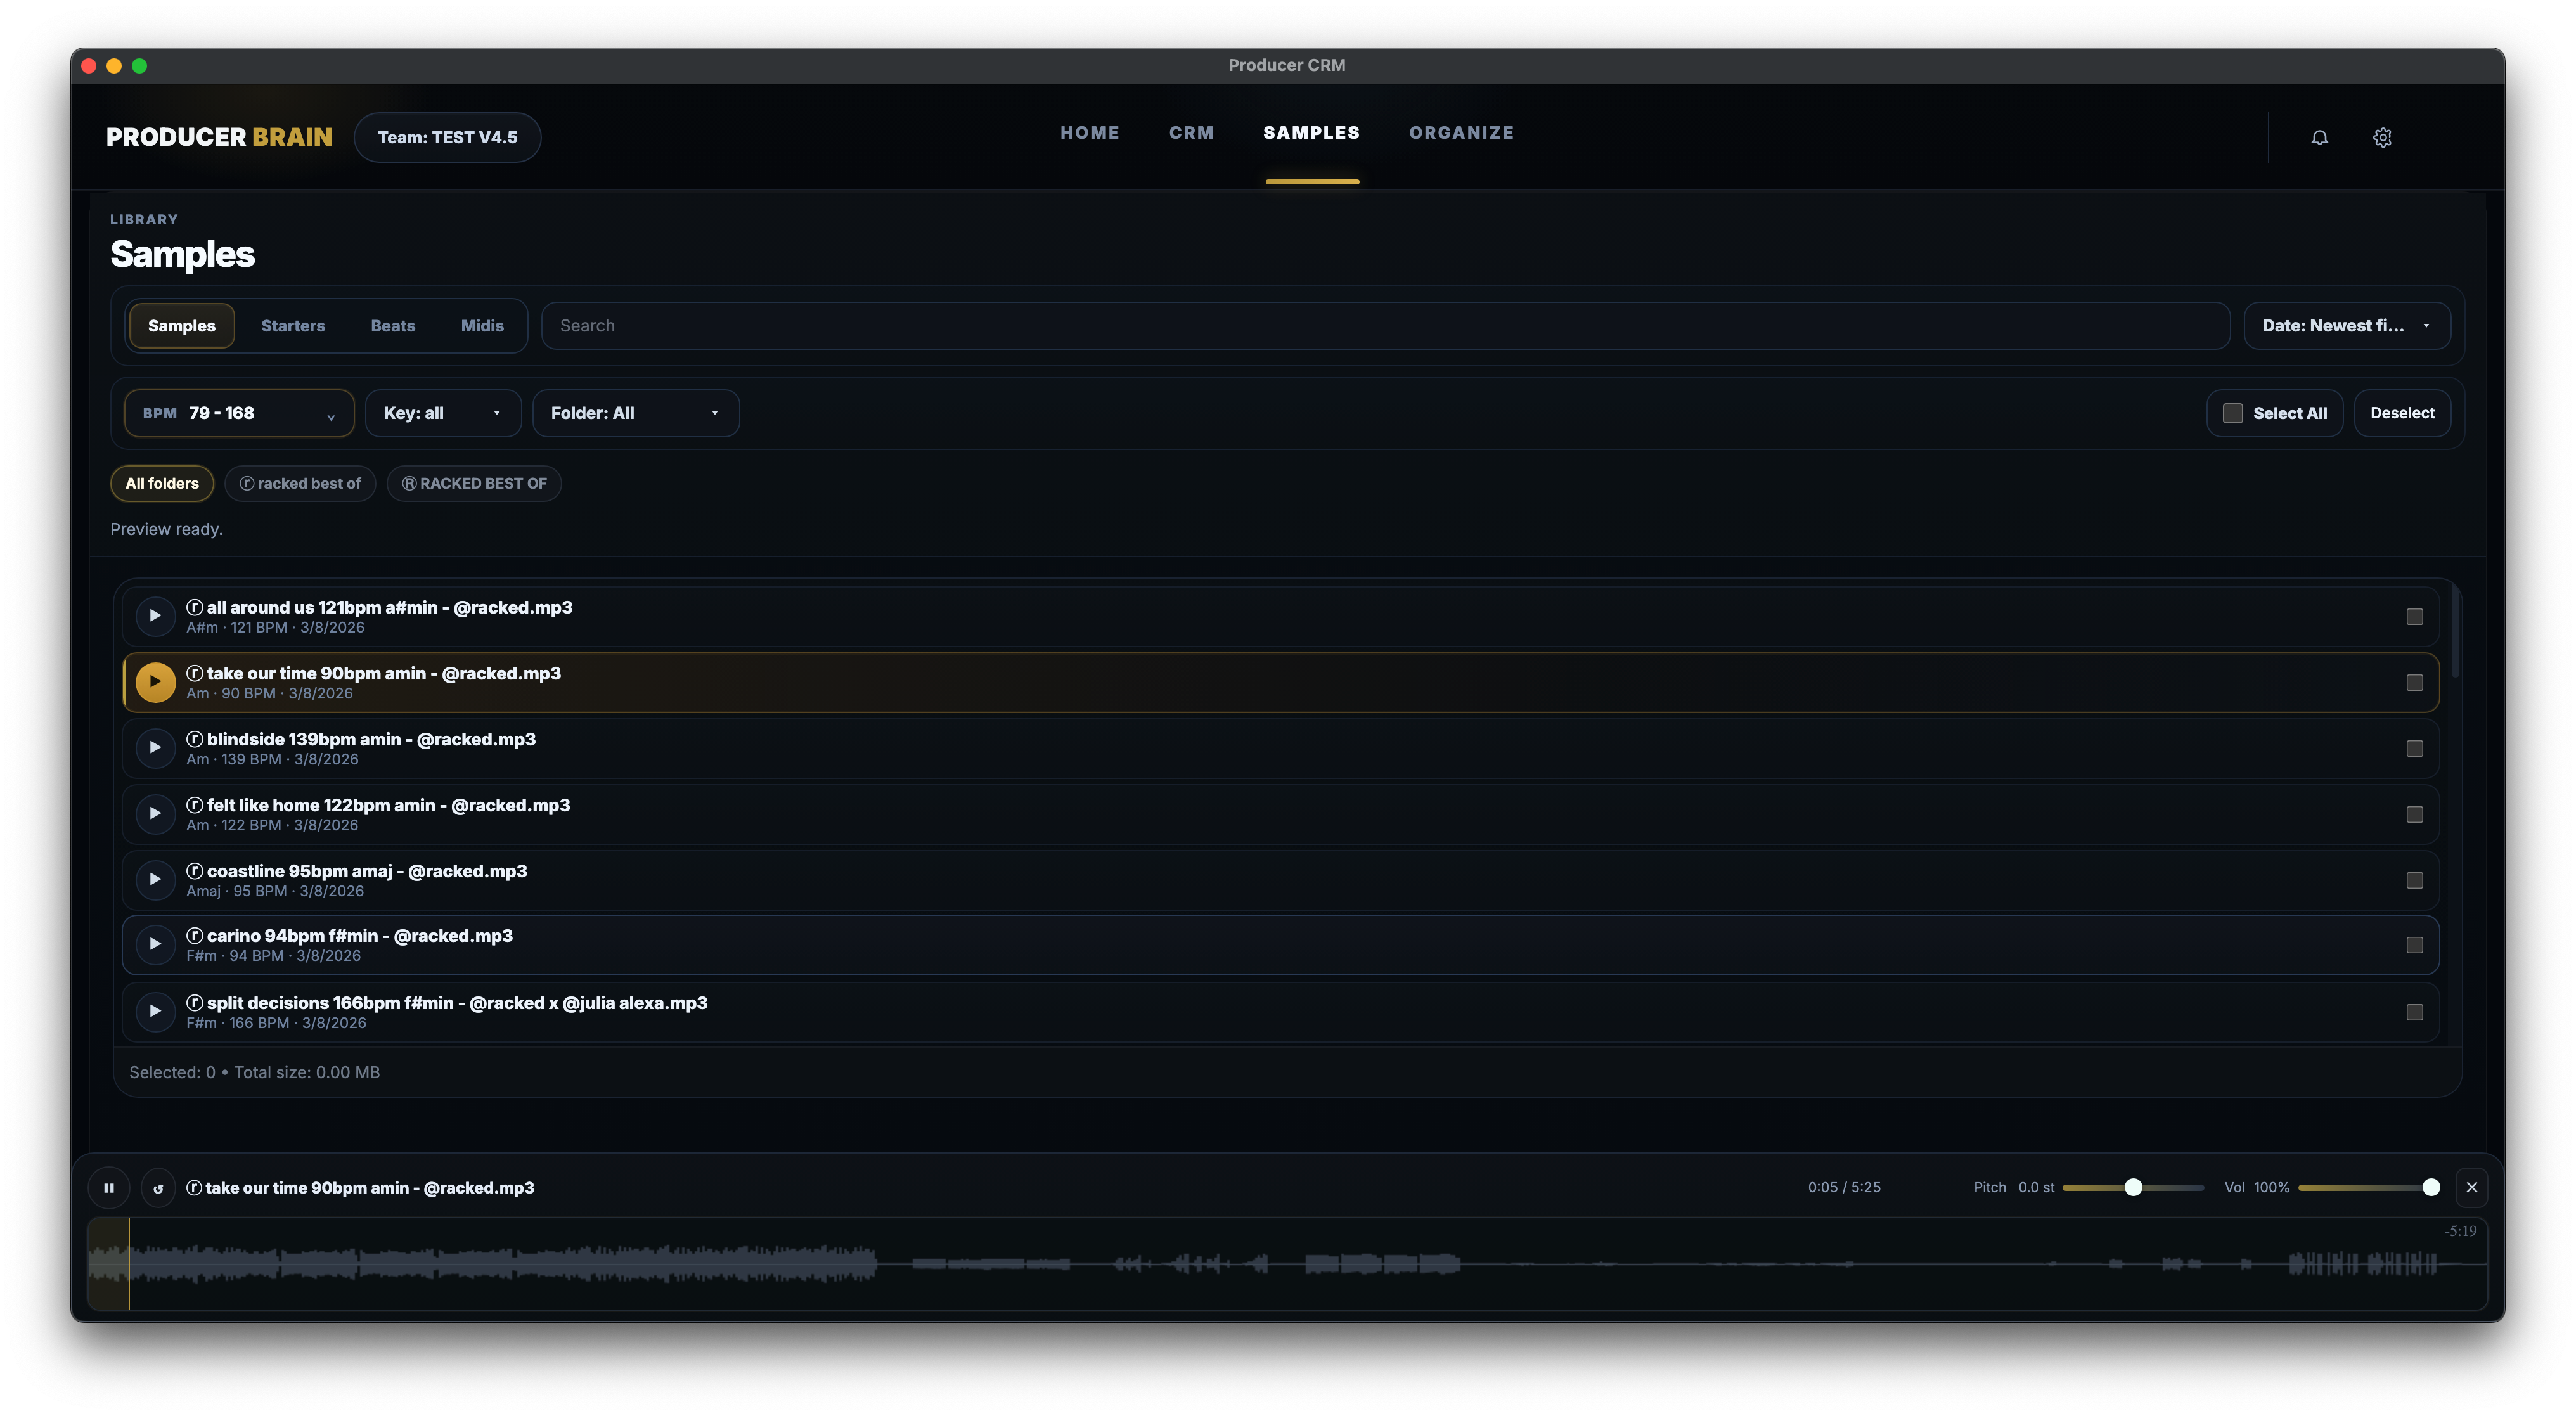Pause the currently playing track
Screen dimensions: 2576x1416
coord(109,1187)
